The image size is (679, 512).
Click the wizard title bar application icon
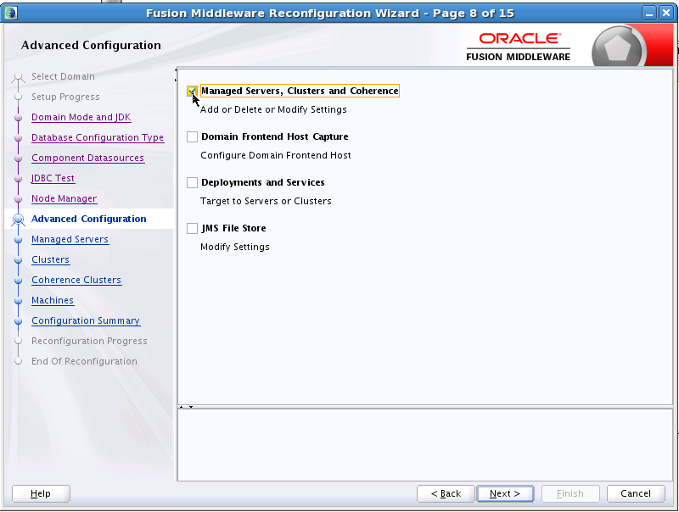coord(11,13)
